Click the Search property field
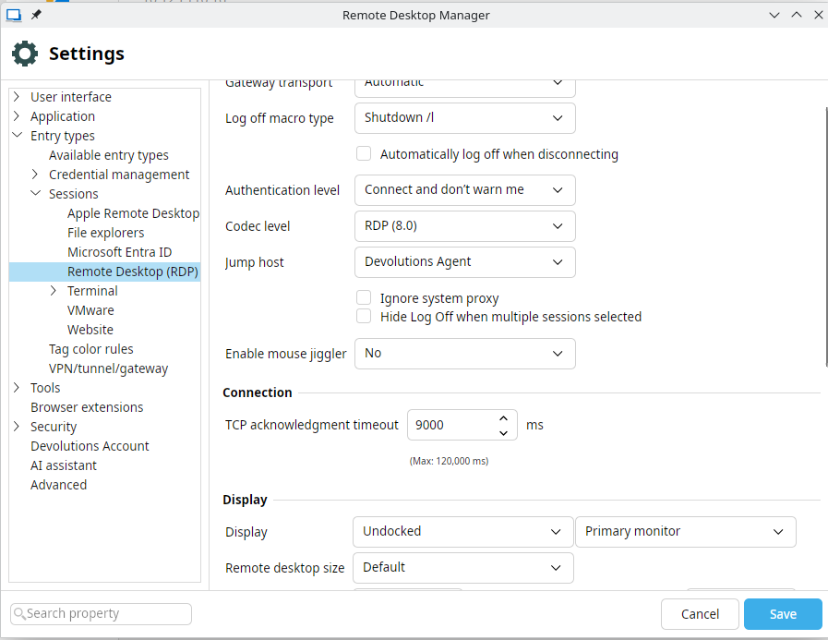This screenshot has width=828, height=640. (101, 613)
